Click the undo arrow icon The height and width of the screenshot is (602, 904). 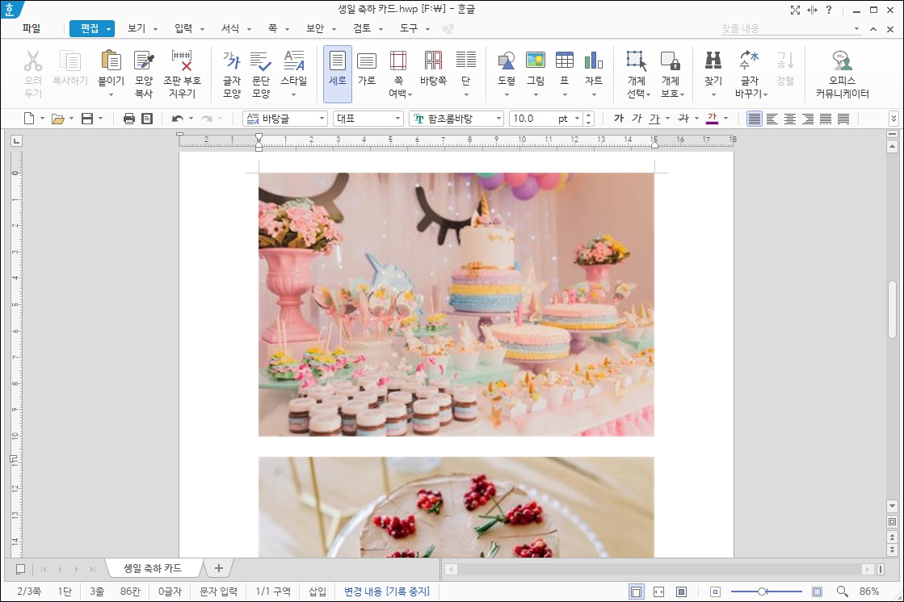click(x=178, y=119)
